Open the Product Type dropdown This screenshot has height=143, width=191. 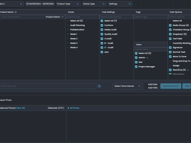point(68,4)
